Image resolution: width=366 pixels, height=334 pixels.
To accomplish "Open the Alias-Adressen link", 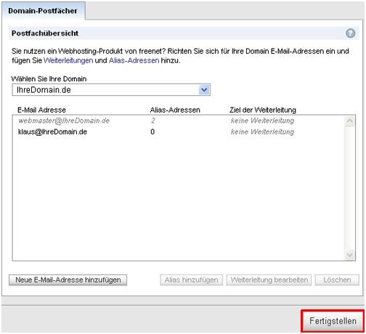I will point(134,60).
